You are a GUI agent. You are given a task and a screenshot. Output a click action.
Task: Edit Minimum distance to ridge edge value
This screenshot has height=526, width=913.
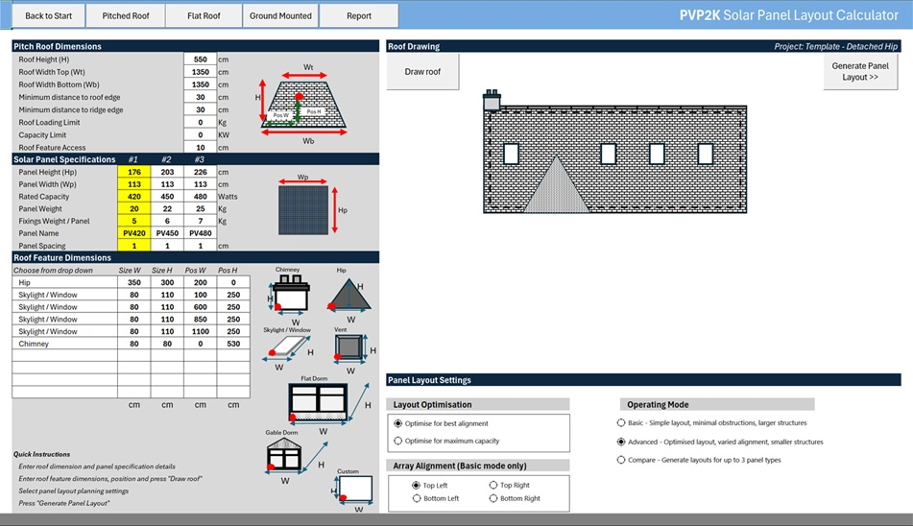[x=201, y=109]
